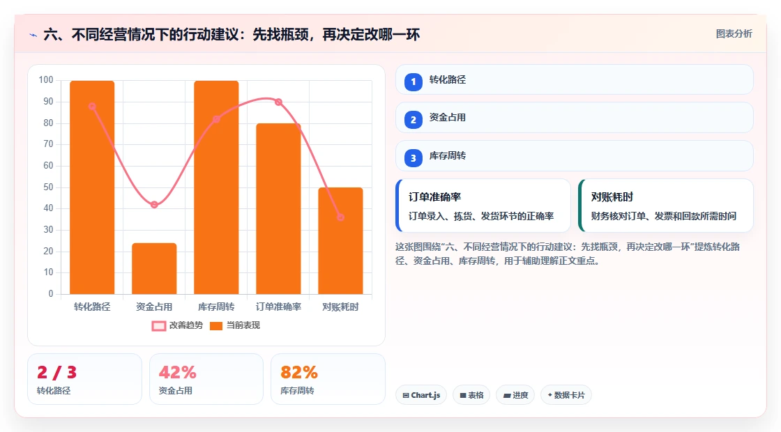This screenshot has width=781, height=432.
Task: Select the Chart.js tag
Action: 421,395
